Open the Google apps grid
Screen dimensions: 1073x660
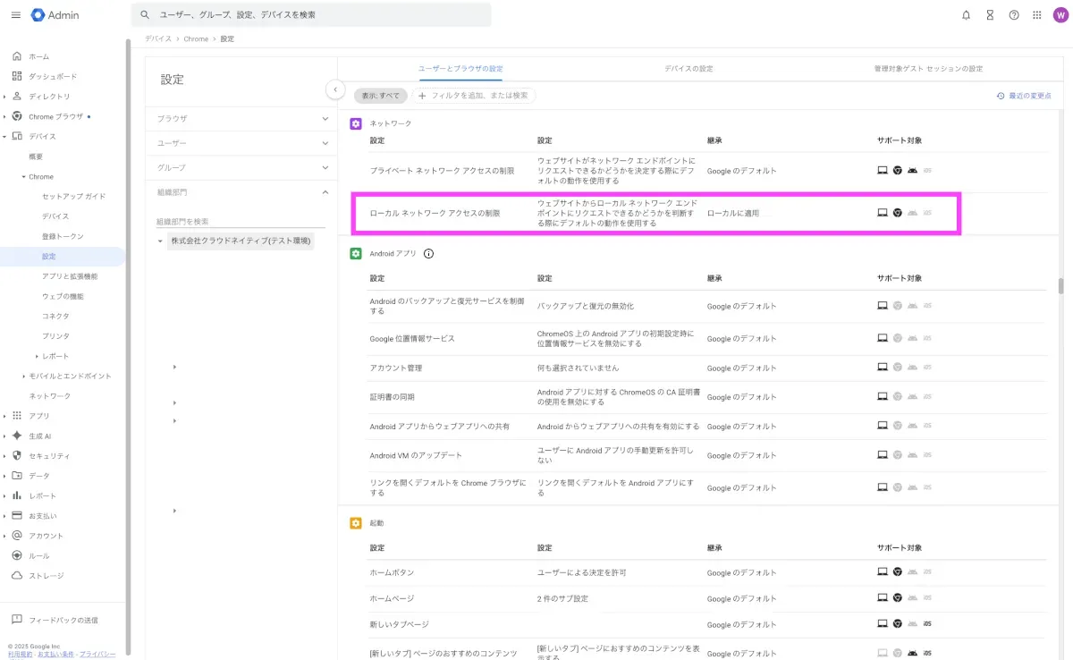[x=1037, y=15]
